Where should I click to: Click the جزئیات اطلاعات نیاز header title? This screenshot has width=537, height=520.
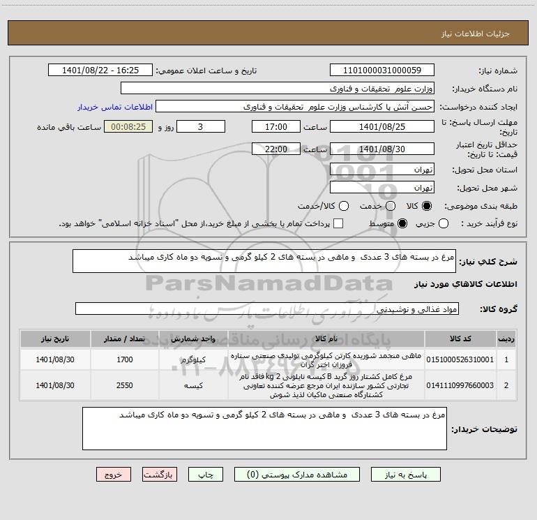coord(476,34)
